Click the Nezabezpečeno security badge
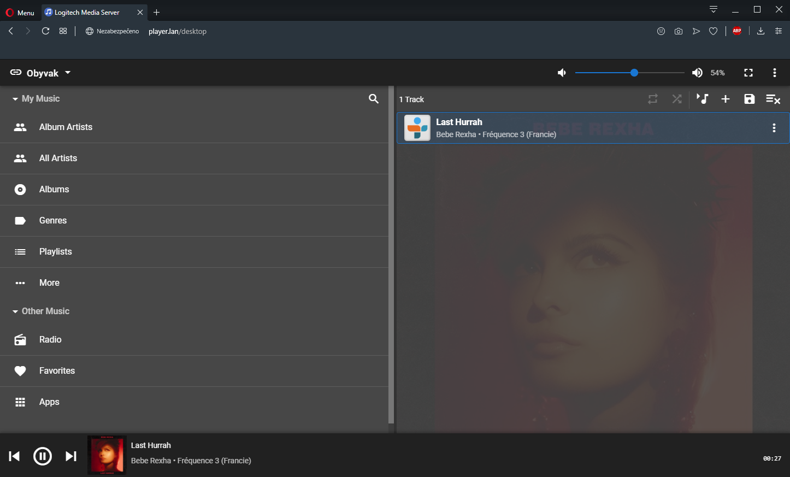Viewport: 790px width, 477px height. (x=113, y=31)
